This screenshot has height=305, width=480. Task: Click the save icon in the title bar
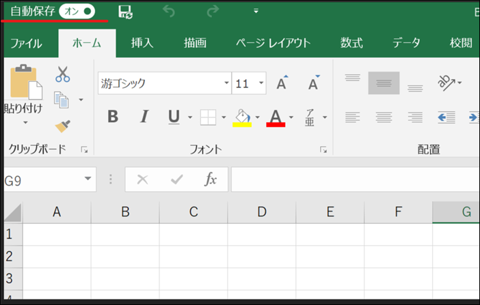[x=125, y=12]
